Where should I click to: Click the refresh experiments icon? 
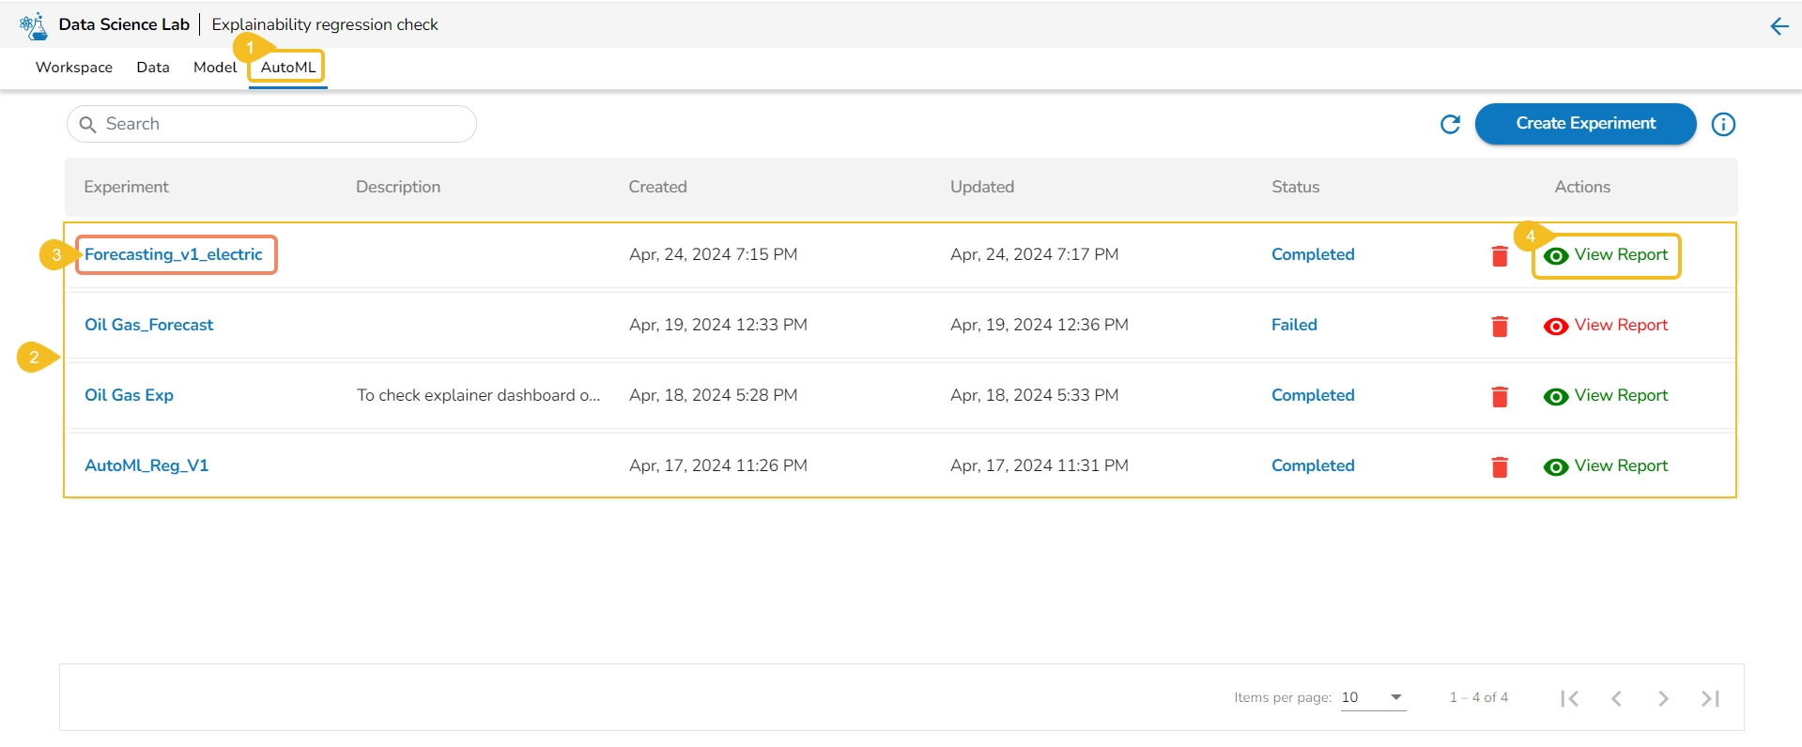coord(1450,124)
